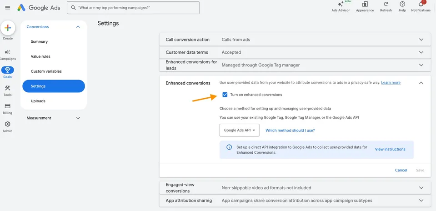Click 'Choose a method for setting up' text
Viewport: 436px width, 211px height.
pos(275,108)
